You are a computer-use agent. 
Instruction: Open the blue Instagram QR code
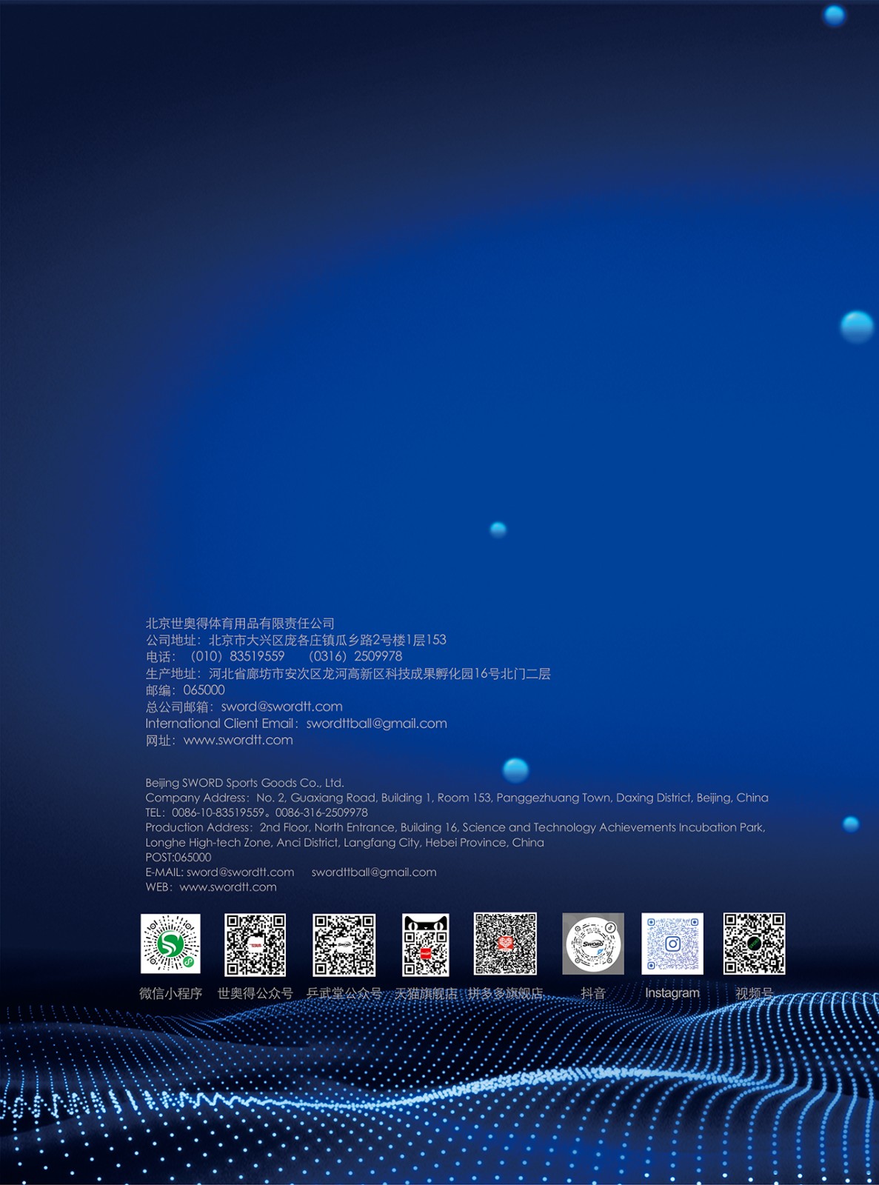point(672,944)
